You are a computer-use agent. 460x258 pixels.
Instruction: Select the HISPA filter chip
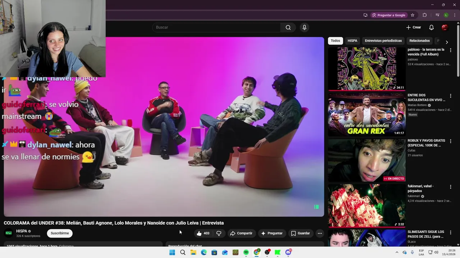point(352,41)
